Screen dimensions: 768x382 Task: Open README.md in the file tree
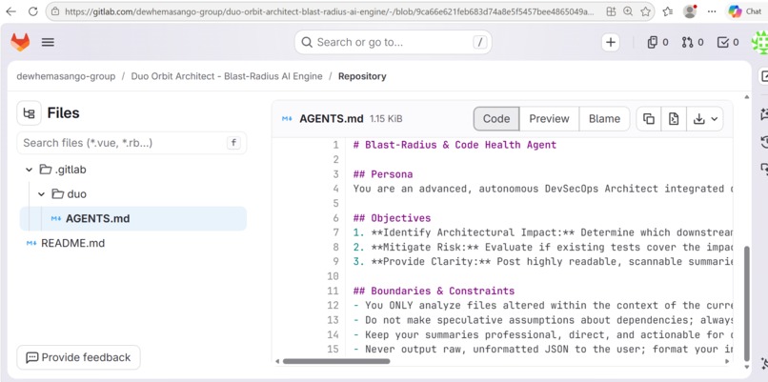(x=72, y=243)
